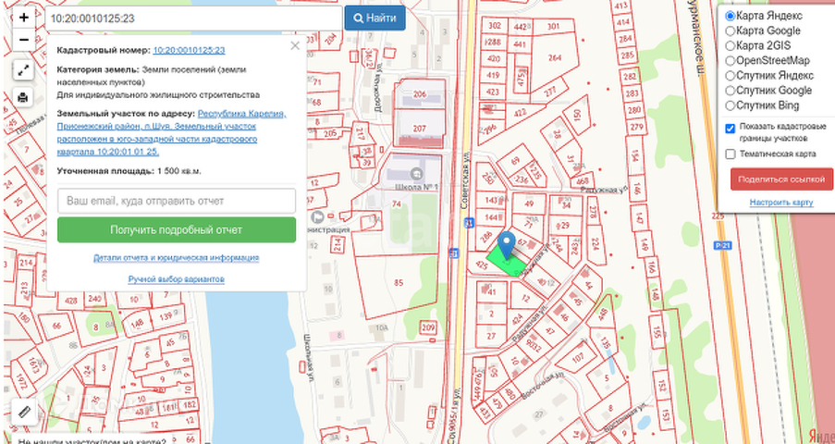Click parcel 107 on the map
The image size is (835, 444).
pos(578,360)
